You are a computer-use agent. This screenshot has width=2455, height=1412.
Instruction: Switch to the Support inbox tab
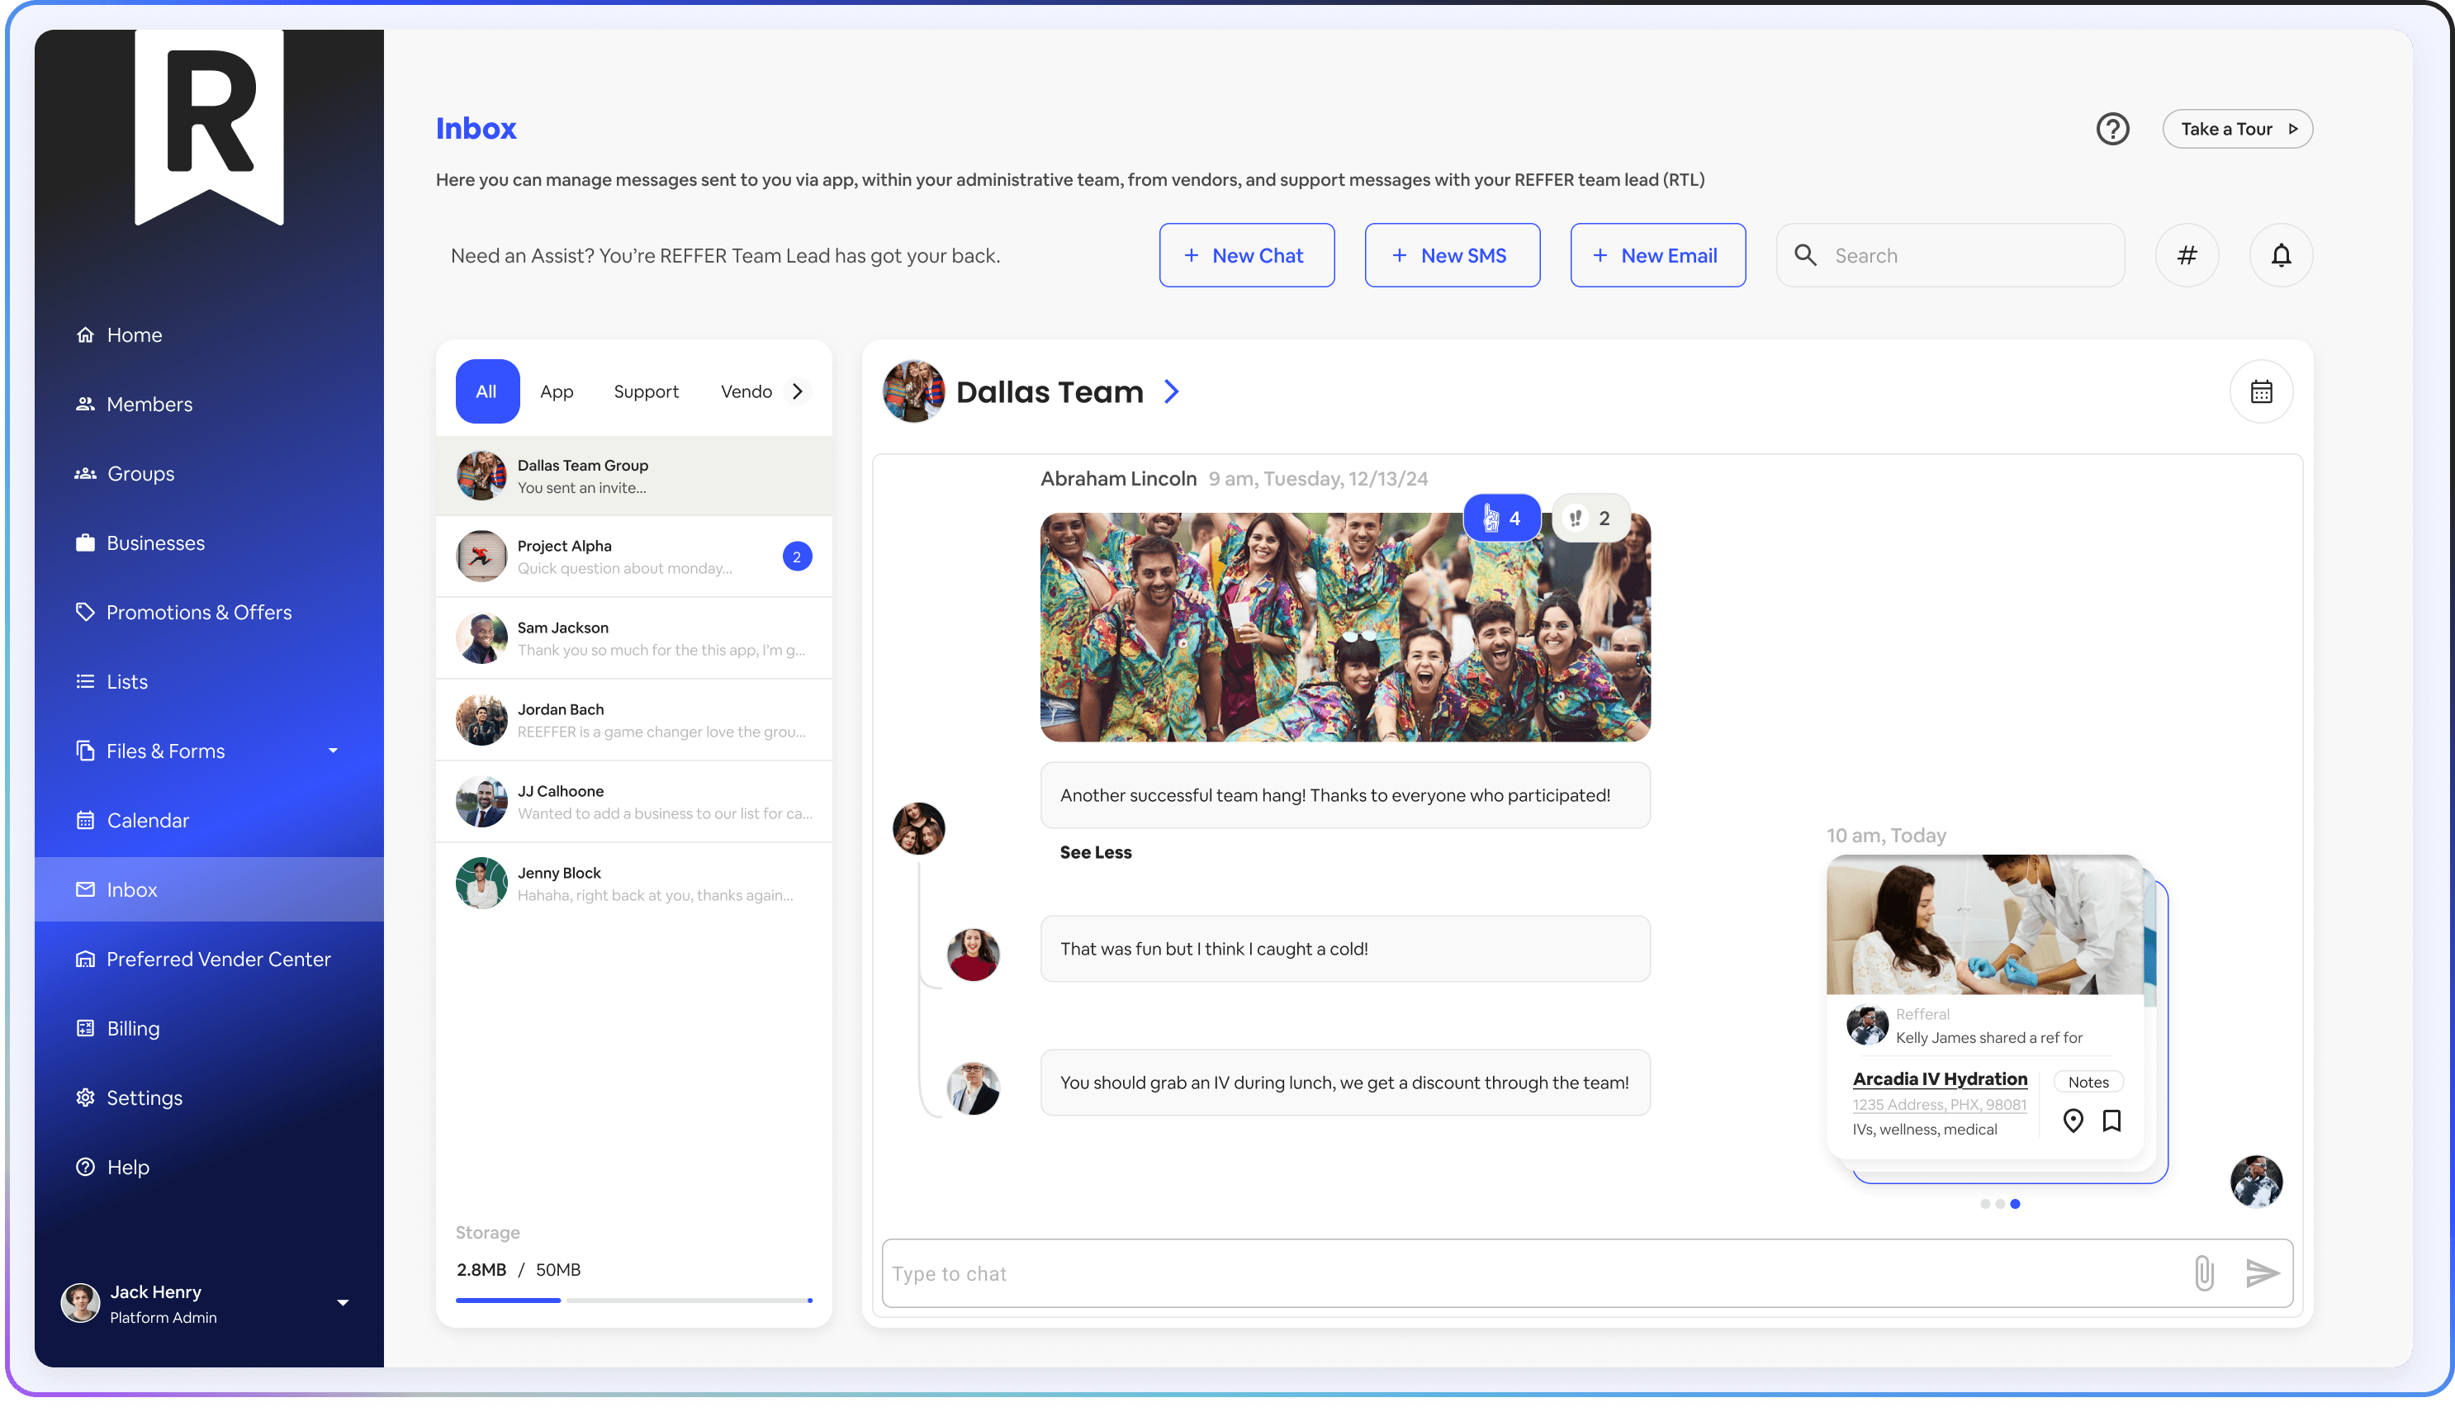646,391
